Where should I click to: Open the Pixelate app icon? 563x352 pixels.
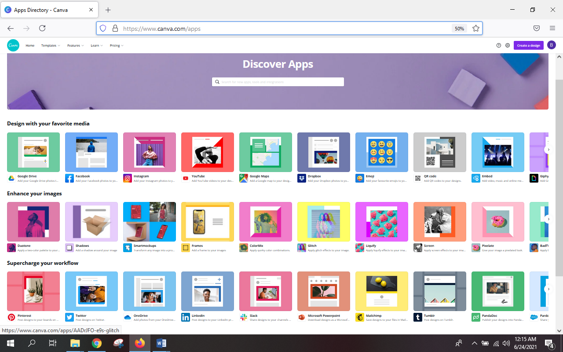(x=476, y=248)
